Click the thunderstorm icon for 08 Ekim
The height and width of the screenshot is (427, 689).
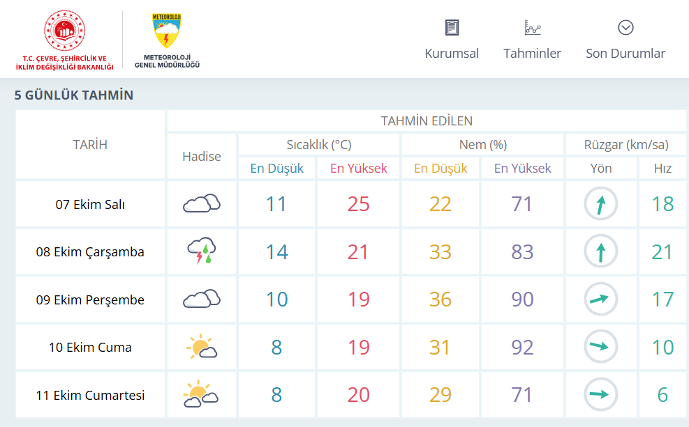coord(202,251)
